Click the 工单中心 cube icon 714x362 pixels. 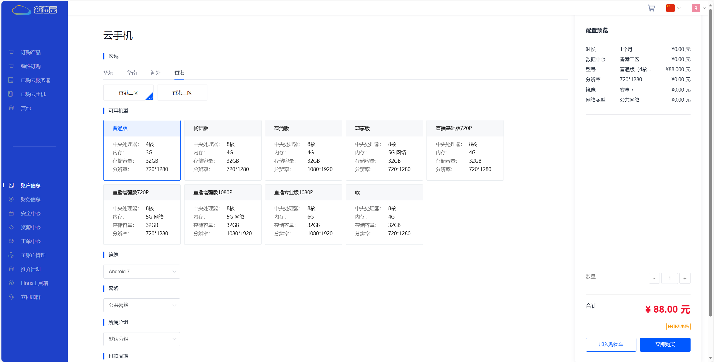11,241
